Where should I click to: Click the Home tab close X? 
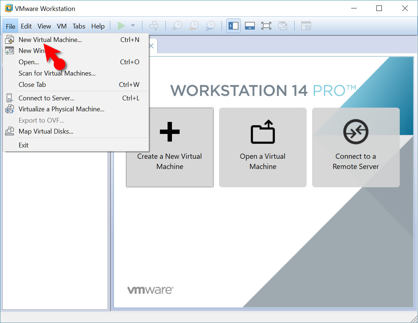pos(151,46)
